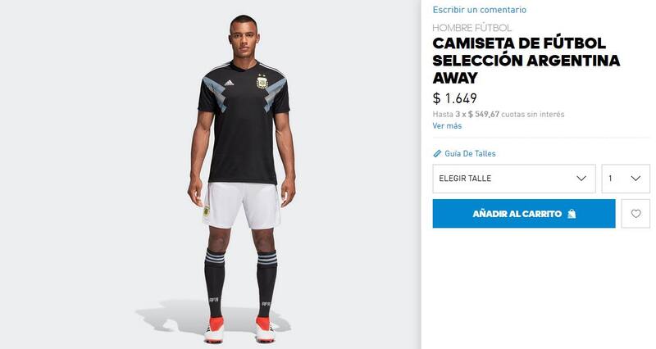
Task: Add product to wishlist with heart icon
Action: 635,214
